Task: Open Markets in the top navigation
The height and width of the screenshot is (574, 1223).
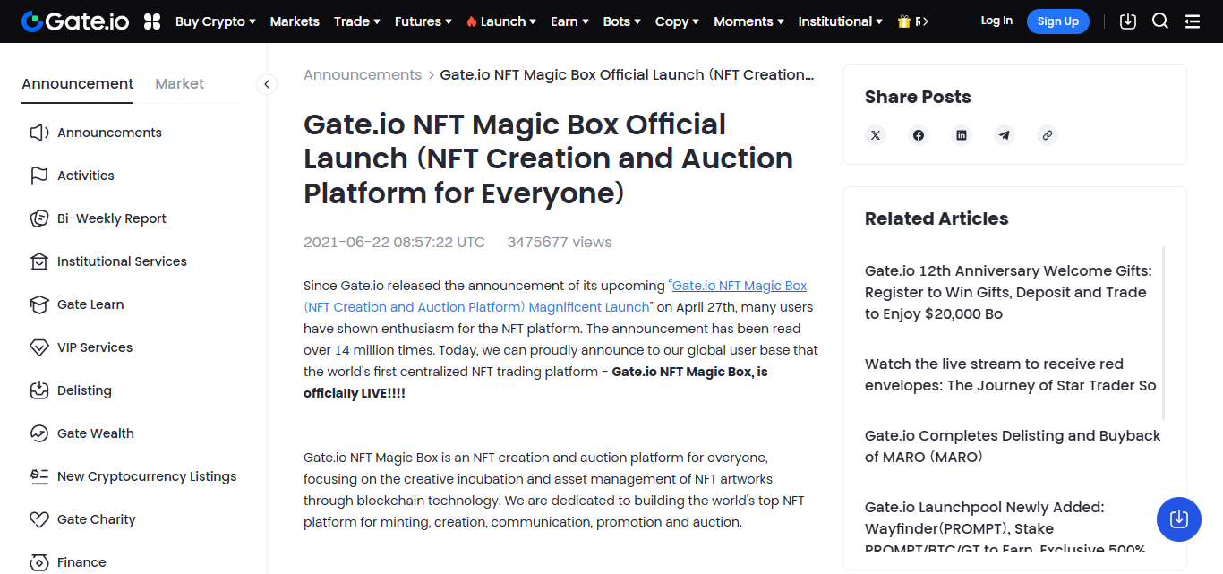Action: click(295, 21)
